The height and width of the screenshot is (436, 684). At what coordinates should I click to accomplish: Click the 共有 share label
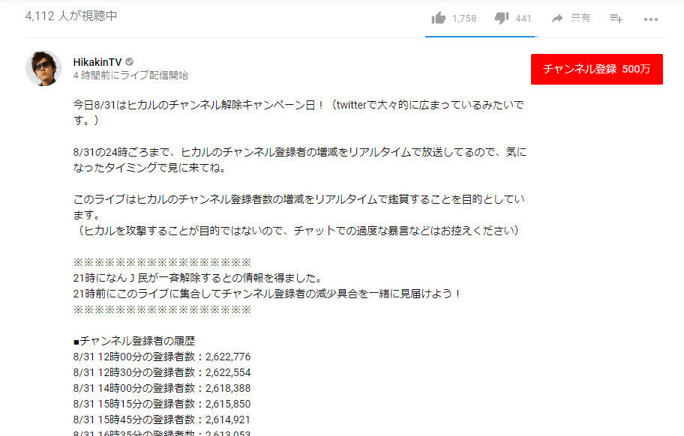[x=580, y=18]
